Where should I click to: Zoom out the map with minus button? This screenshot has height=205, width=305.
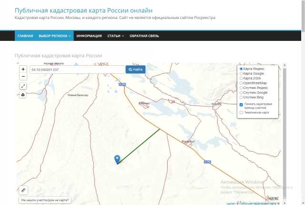click(23, 76)
